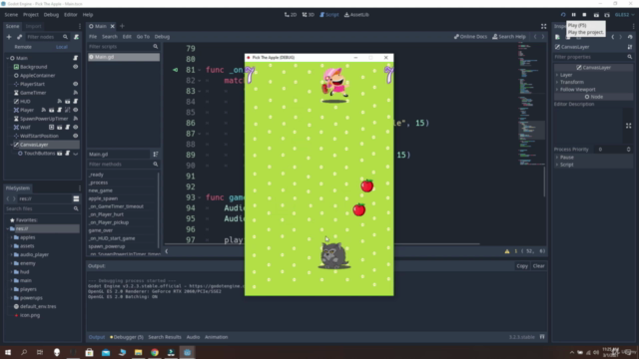Click the Pause scene button in top toolbar
The width and height of the screenshot is (639, 359).
click(574, 15)
